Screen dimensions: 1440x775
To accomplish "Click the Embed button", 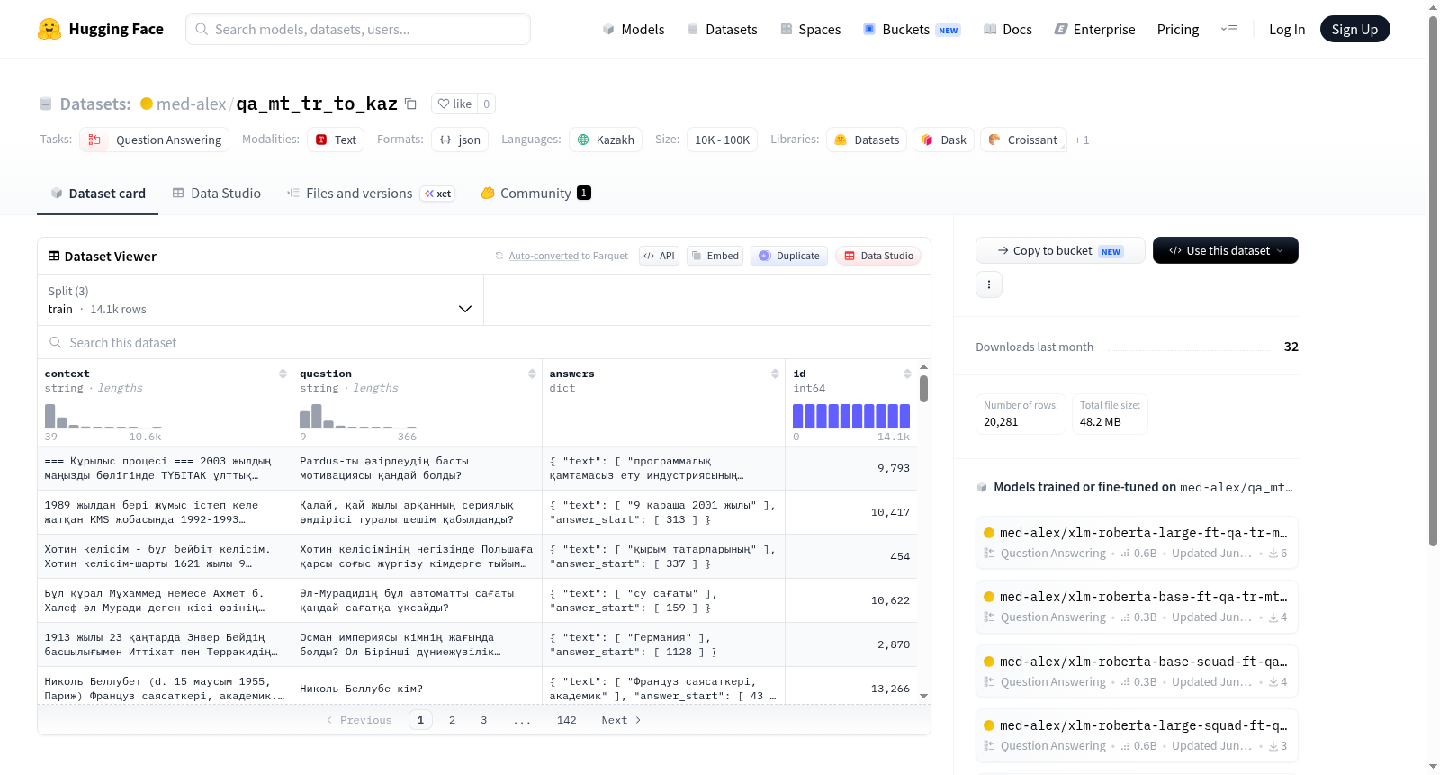I will point(715,256).
